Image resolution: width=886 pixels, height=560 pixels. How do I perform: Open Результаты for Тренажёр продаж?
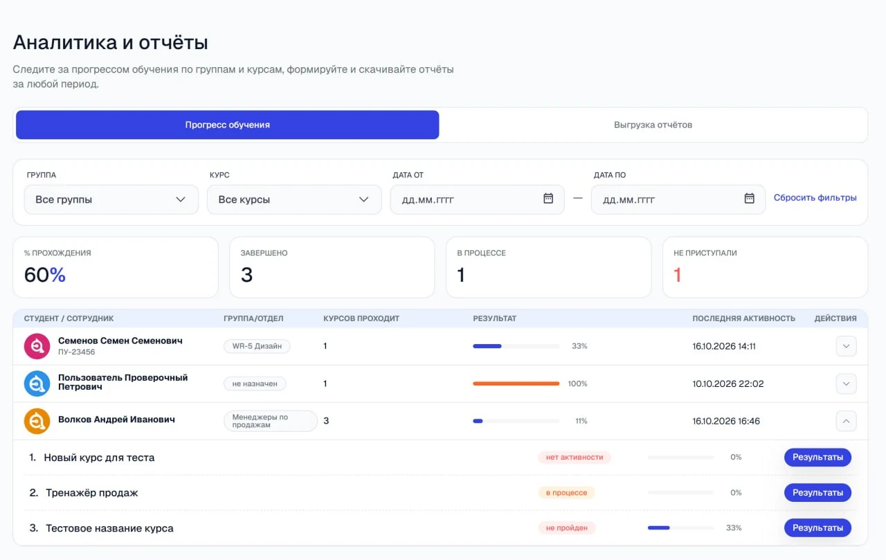(x=817, y=492)
